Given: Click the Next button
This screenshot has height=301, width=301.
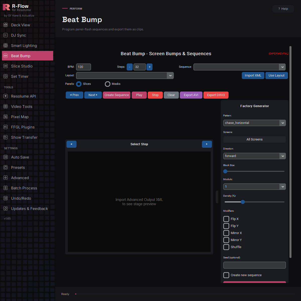Looking at the screenshot, I should pos(93,95).
